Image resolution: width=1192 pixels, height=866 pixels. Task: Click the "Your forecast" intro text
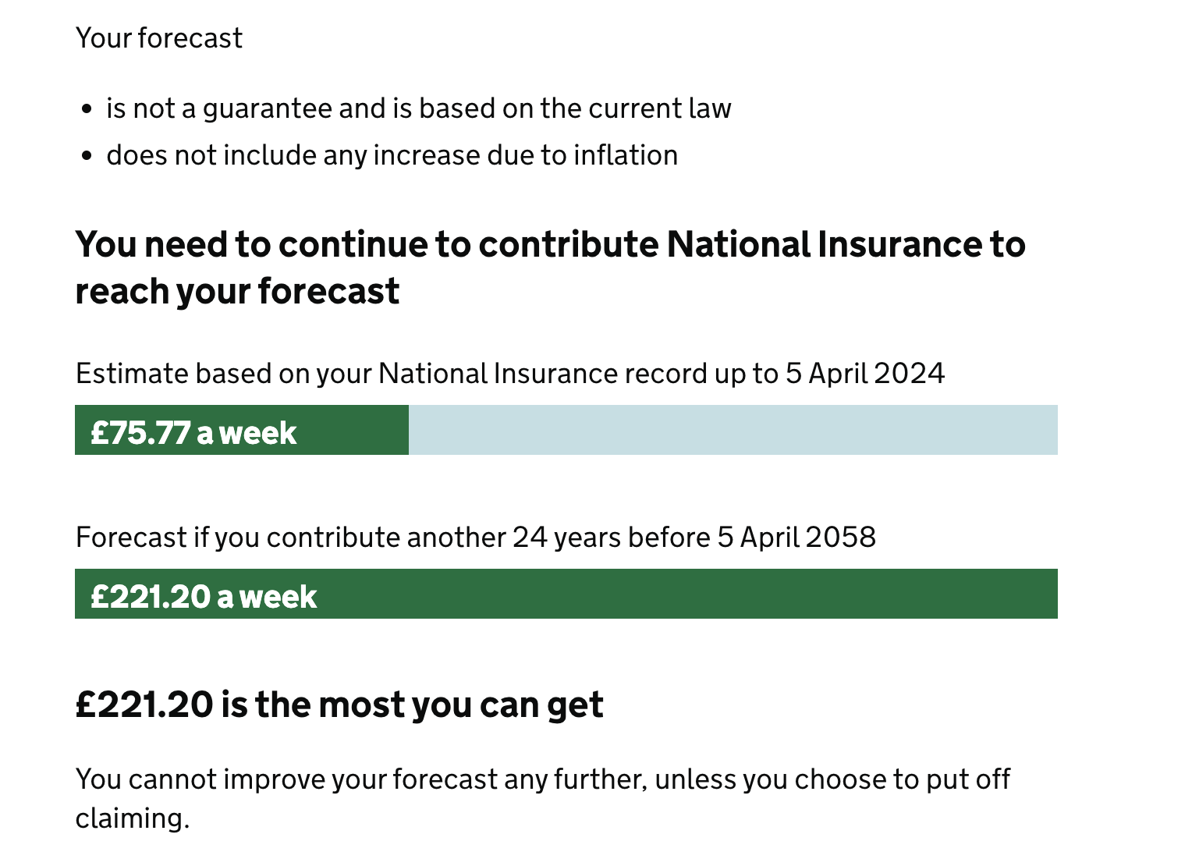point(159,38)
